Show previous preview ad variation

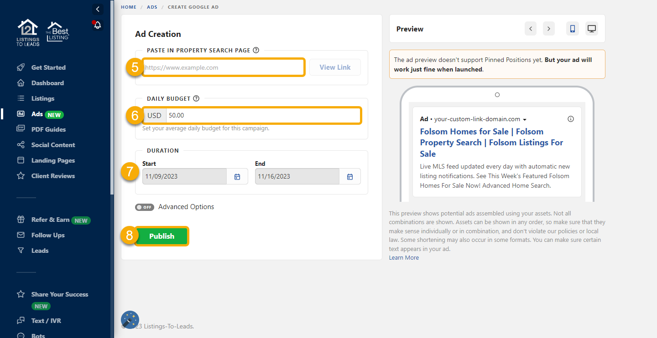[x=530, y=28]
